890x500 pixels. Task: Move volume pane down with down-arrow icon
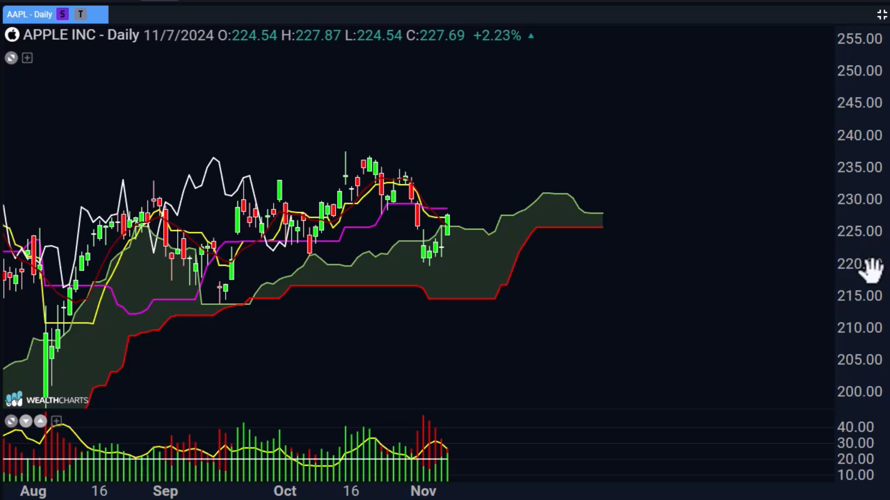pyautogui.click(x=26, y=421)
